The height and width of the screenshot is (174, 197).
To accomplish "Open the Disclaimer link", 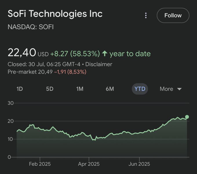I will coord(99,64).
